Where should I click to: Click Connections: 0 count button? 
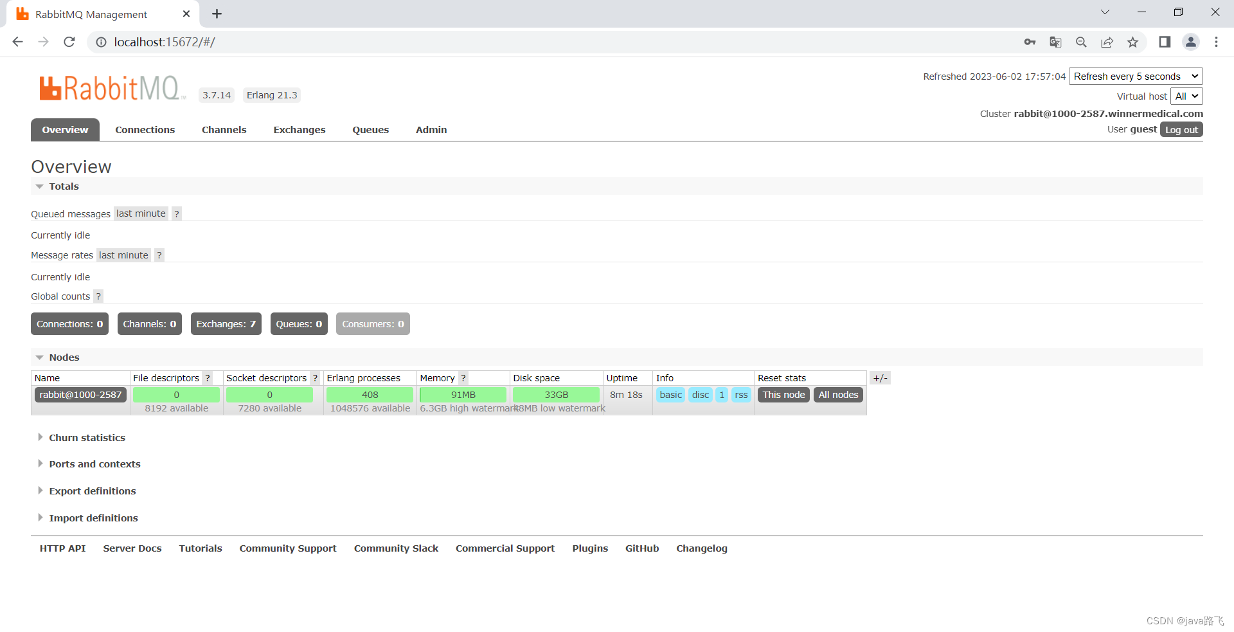click(69, 324)
